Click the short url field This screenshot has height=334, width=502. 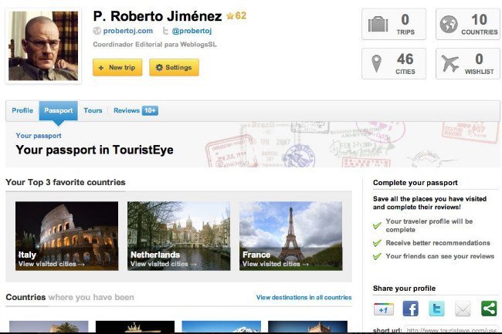[x=452, y=329]
